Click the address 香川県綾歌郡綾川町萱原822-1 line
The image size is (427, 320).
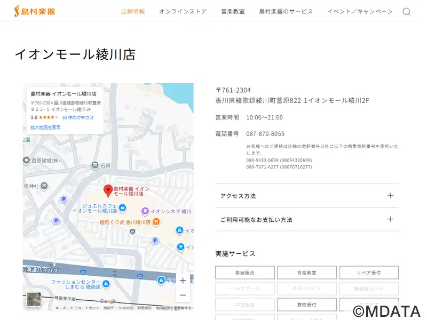[x=292, y=100]
